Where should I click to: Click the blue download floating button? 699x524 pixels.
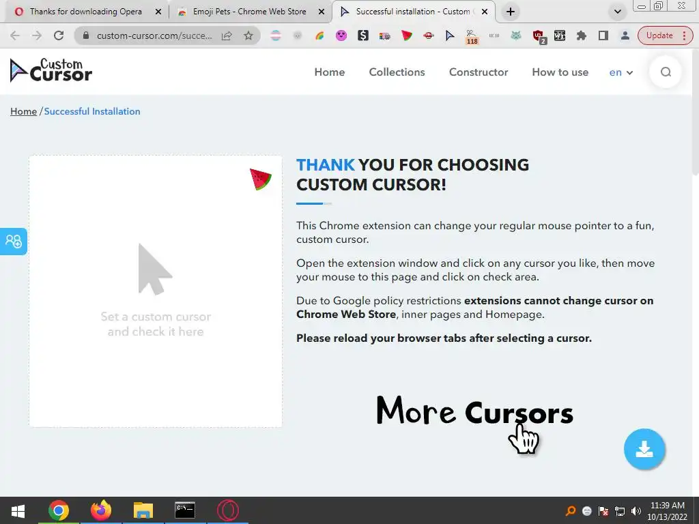644,449
